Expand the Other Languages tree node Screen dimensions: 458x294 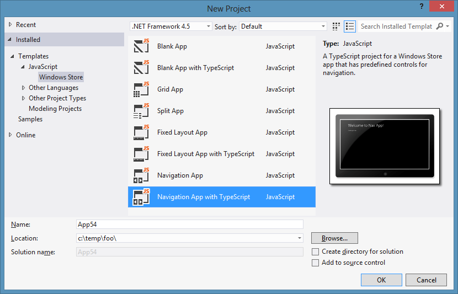(23, 88)
